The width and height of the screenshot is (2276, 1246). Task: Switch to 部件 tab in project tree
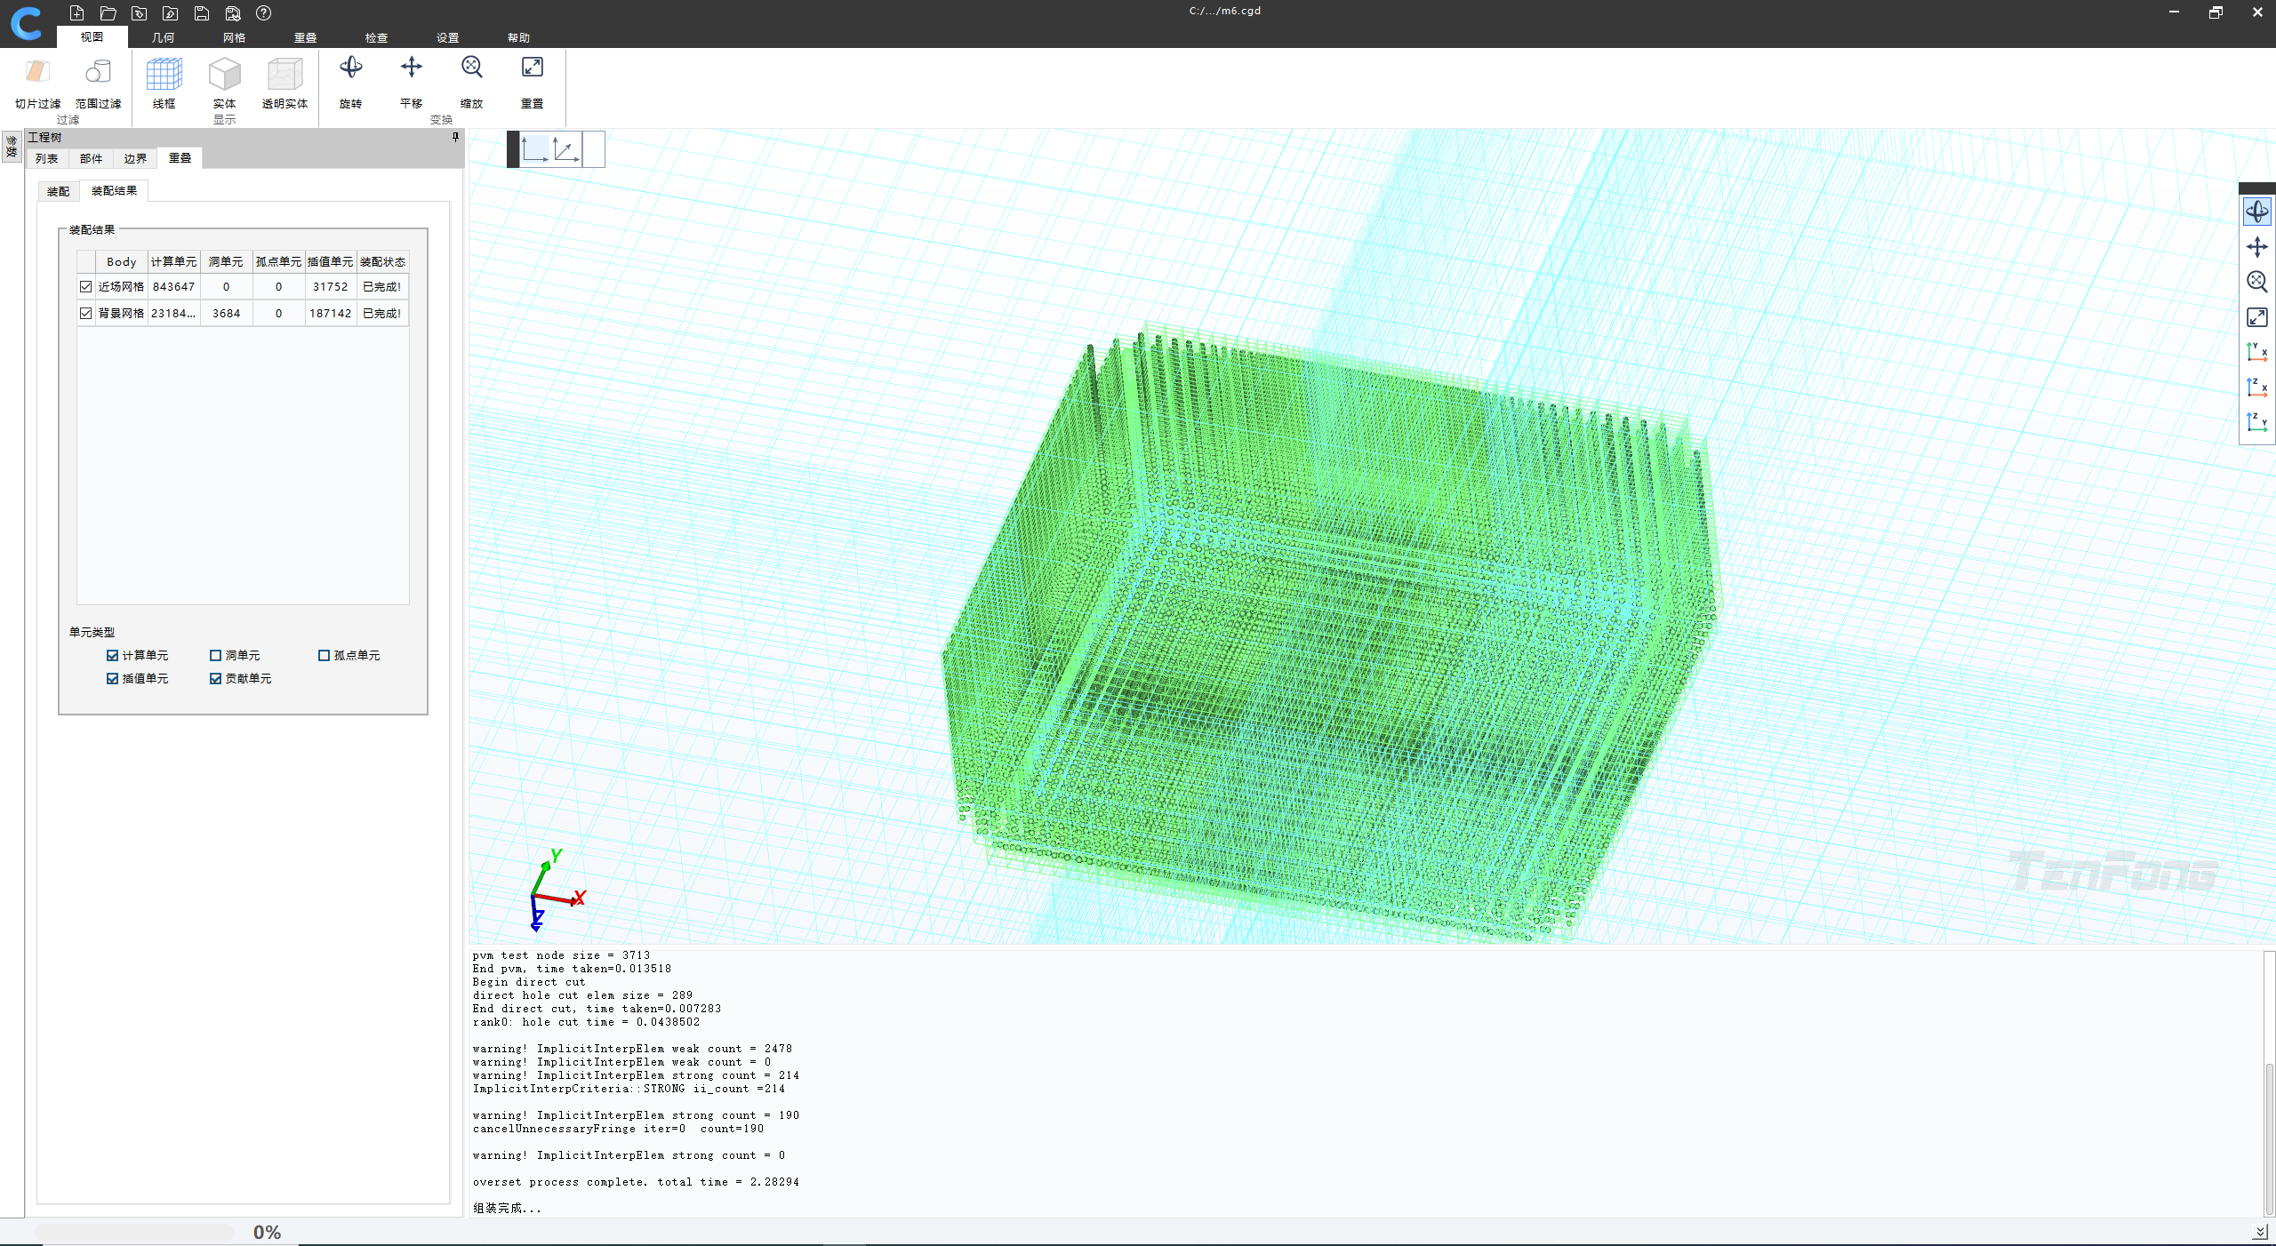91,158
